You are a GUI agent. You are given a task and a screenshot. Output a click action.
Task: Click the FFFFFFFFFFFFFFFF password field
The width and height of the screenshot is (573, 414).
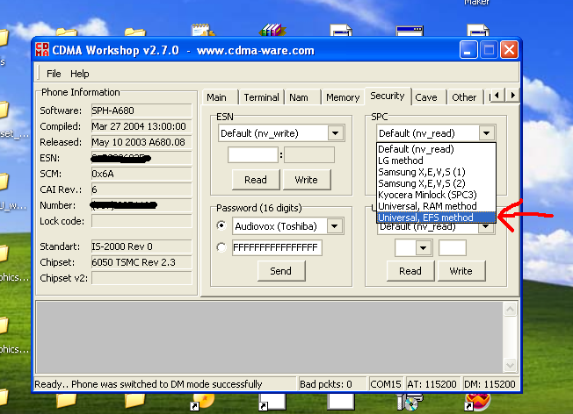coord(277,247)
